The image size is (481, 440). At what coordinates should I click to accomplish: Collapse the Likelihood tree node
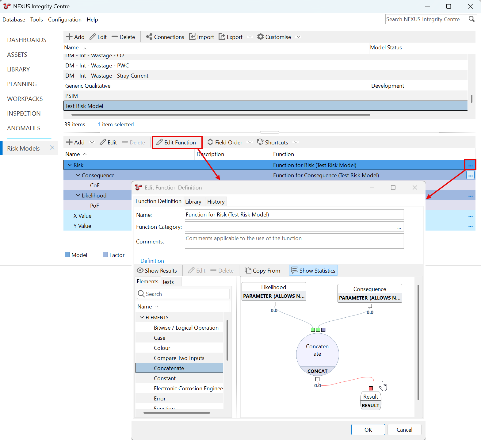tap(78, 195)
